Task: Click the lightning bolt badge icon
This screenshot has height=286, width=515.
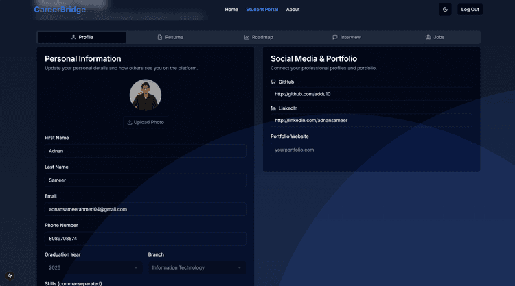Action: pos(10,276)
